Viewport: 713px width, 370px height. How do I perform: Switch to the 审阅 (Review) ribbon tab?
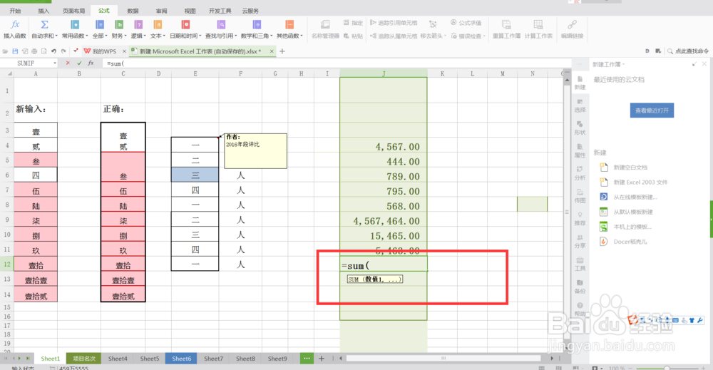point(161,11)
